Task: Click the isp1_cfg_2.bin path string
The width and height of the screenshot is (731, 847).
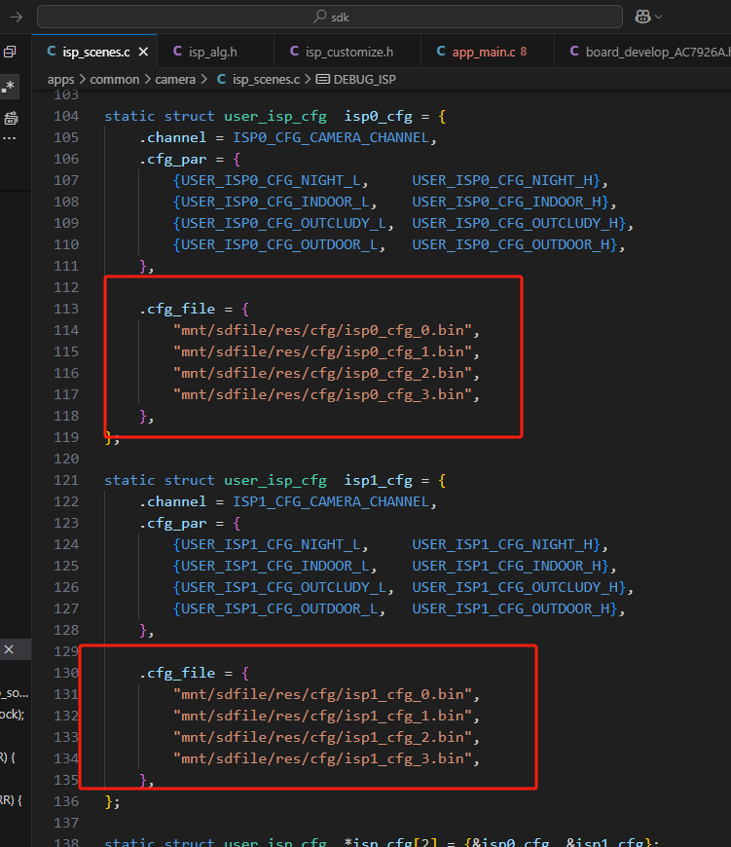Action: [322, 737]
